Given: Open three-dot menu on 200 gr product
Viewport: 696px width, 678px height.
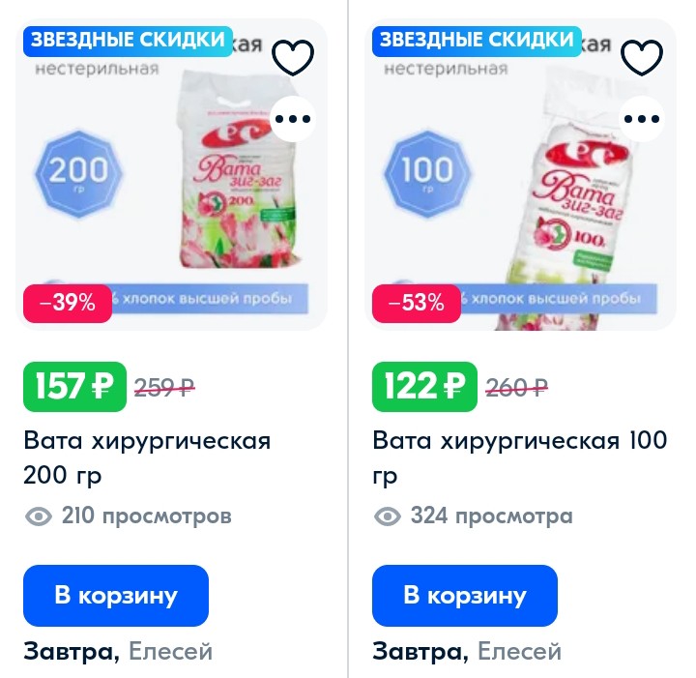Looking at the screenshot, I should click(293, 119).
